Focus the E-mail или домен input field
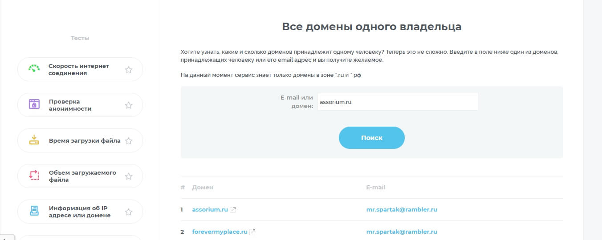The image size is (602, 240). (x=398, y=102)
